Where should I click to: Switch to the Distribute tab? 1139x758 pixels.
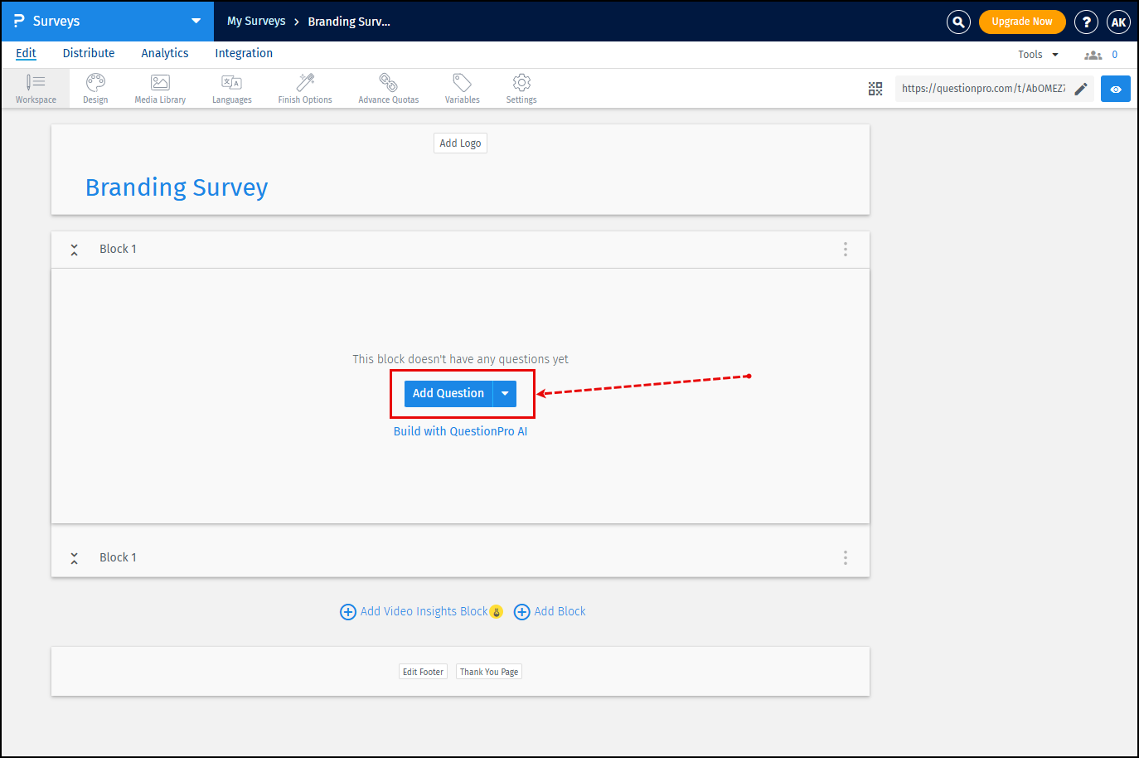click(x=89, y=53)
